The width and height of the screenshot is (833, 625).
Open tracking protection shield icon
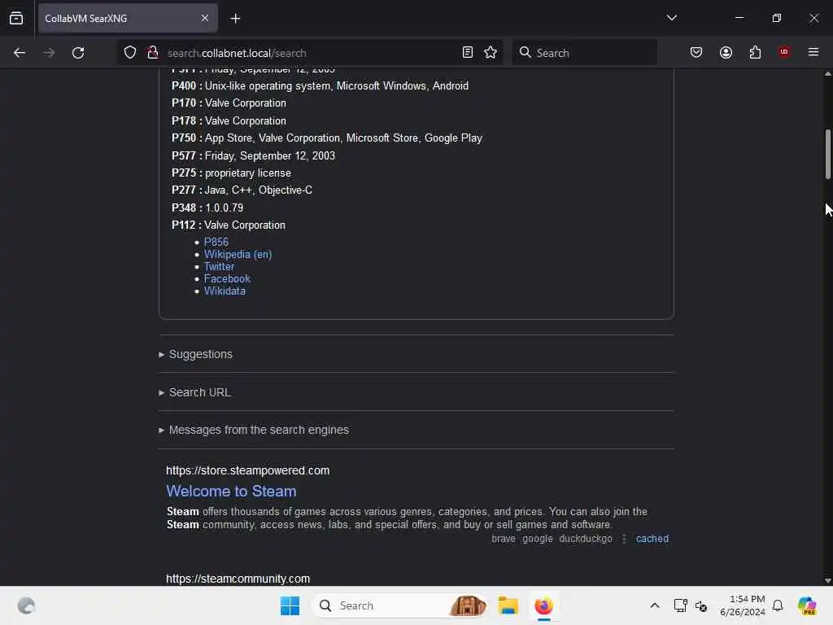[x=130, y=52]
